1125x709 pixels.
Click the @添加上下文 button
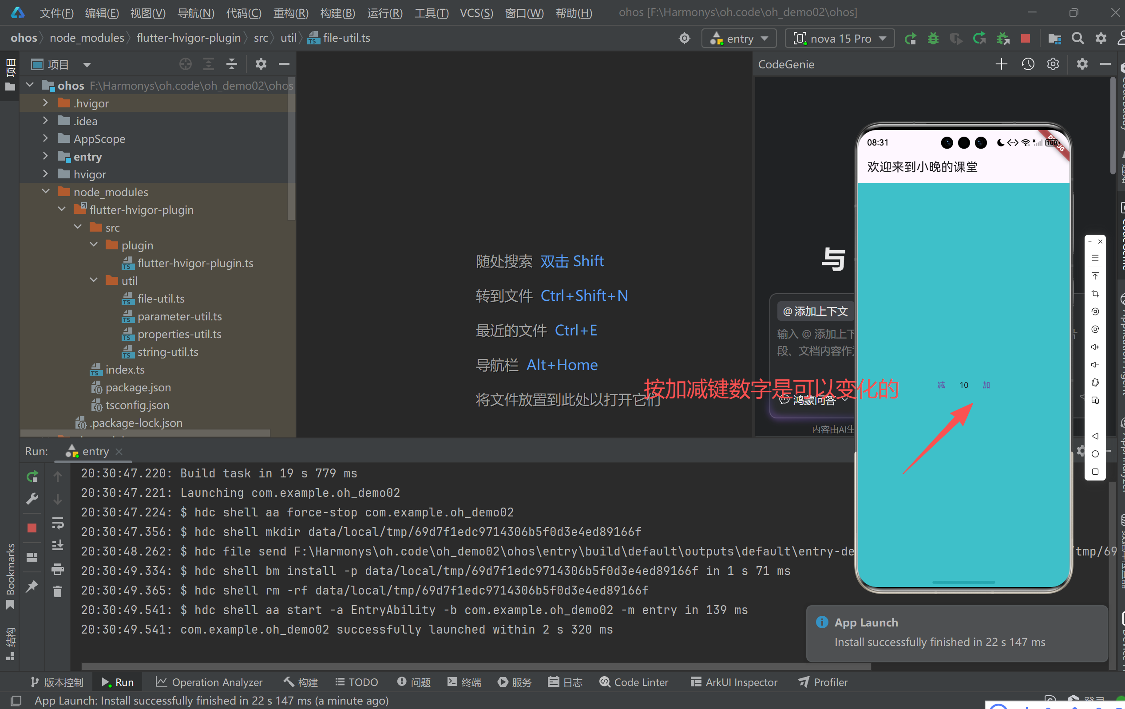tap(815, 311)
